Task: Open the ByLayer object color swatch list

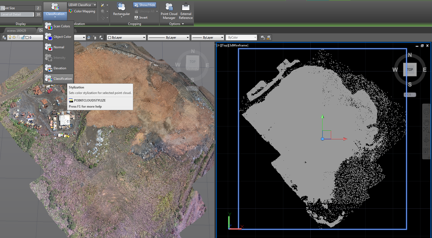Action: click(144, 37)
